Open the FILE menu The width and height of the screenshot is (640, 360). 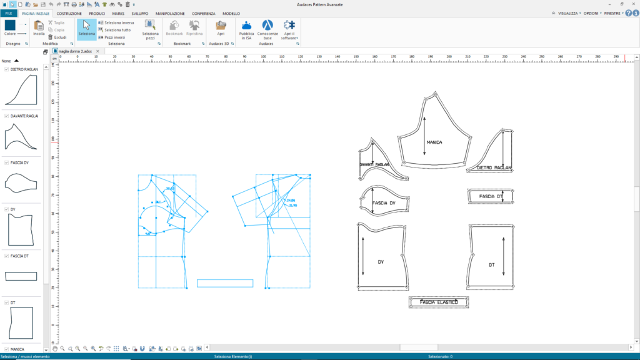coord(9,14)
